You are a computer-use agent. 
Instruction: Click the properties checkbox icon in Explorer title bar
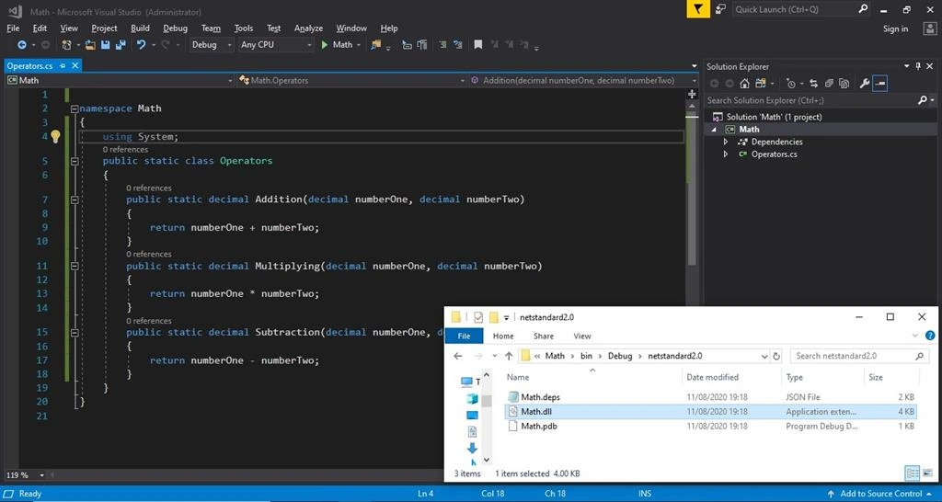click(x=478, y=317)
